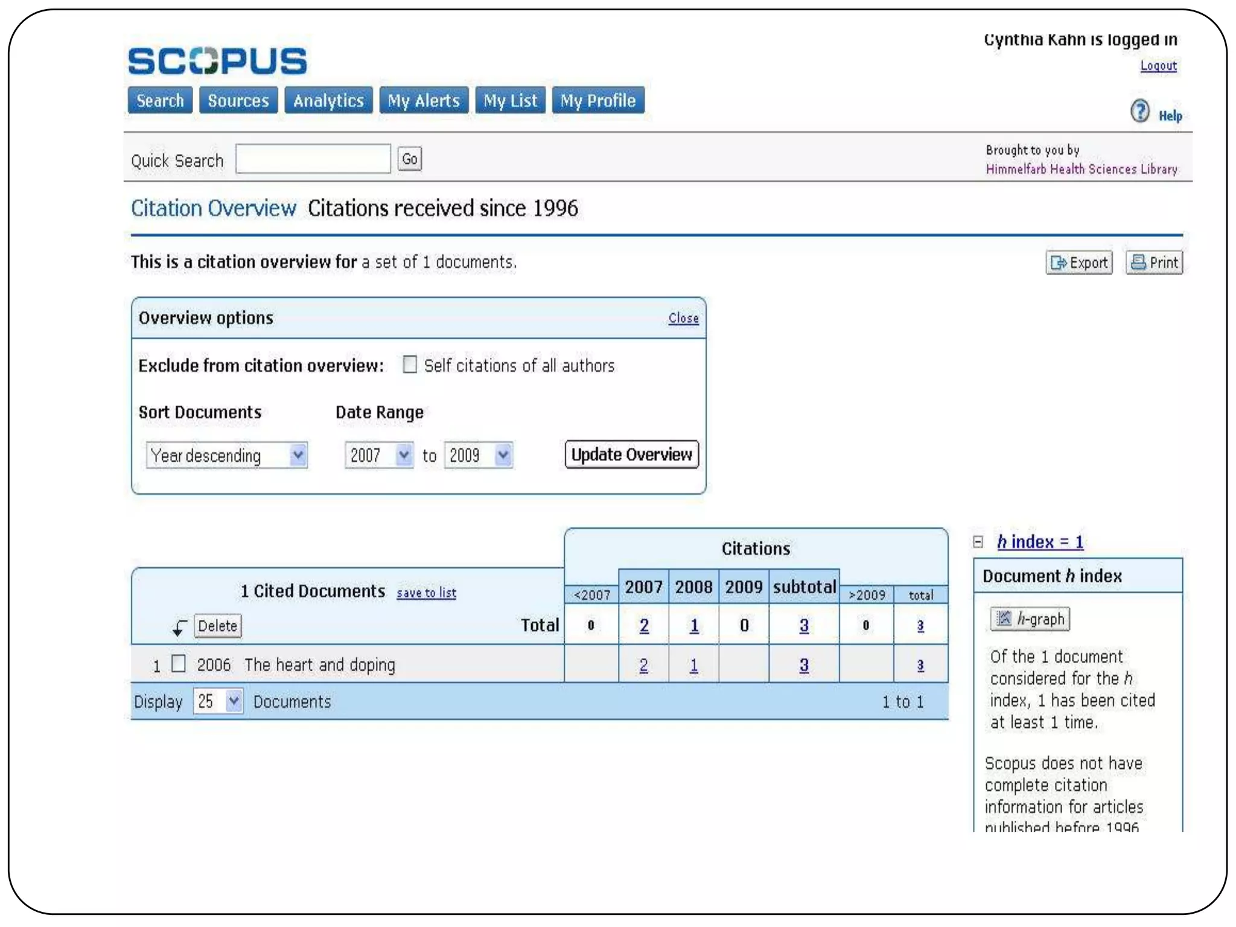This screenshot has width=1236, height=927.
Task: Open the Sources tab
Action: (238, 100)
